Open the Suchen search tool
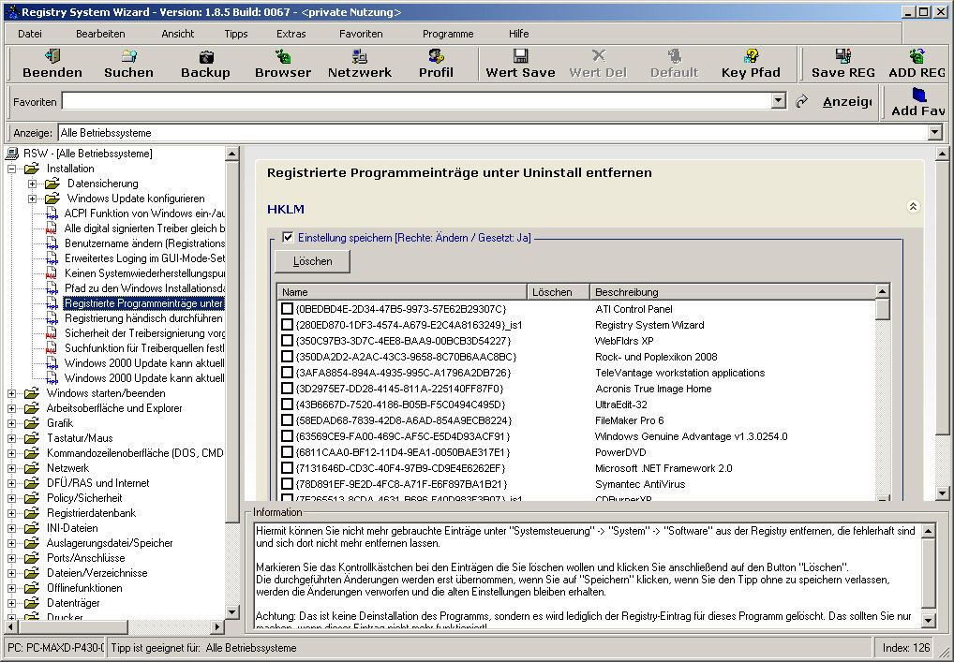Screen dimensions: 954x662 pos(129,56)
